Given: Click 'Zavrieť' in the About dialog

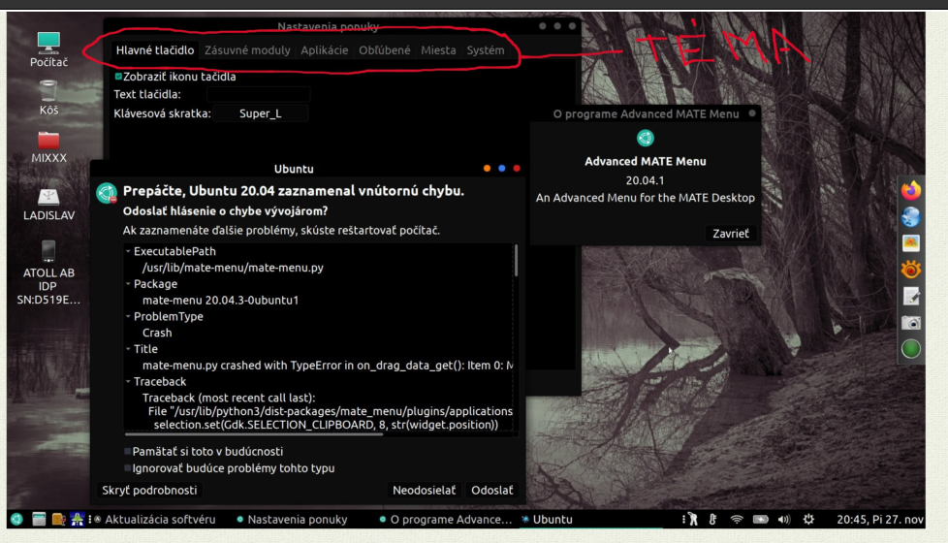Looking at the screenshot, I should point(728,234).
